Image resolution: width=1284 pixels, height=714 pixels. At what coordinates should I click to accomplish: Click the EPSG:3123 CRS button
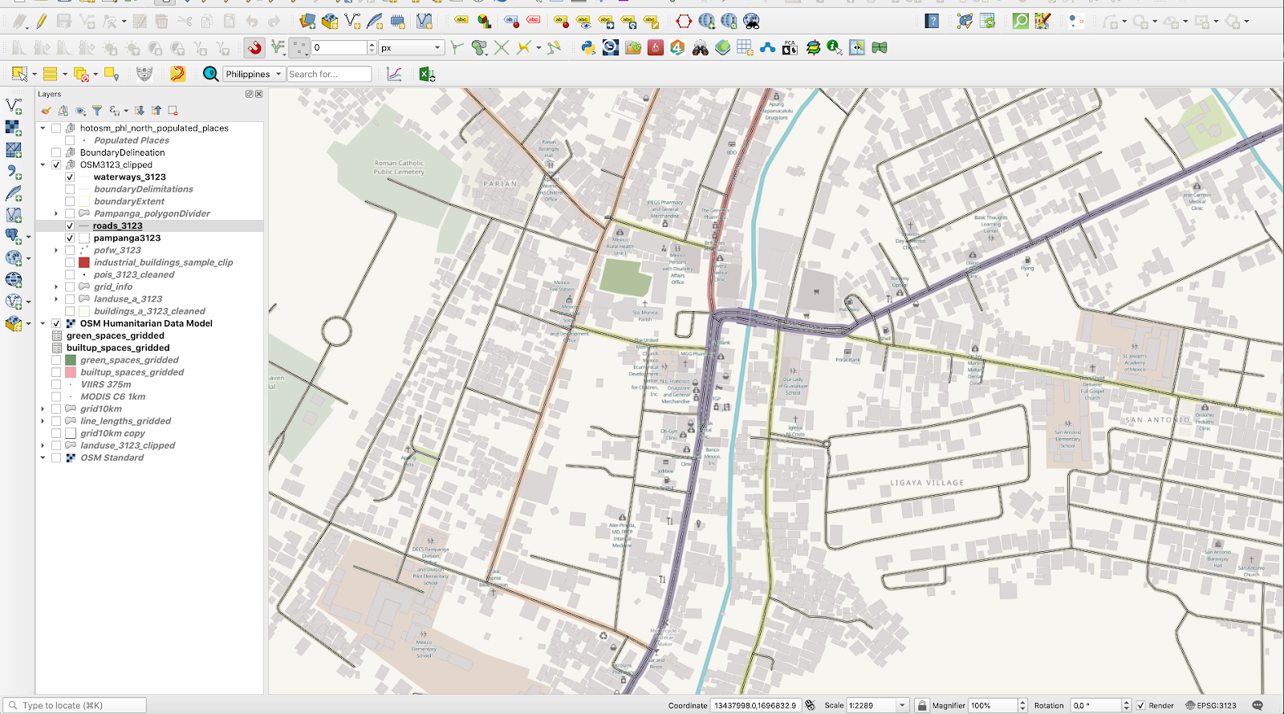pyautogui.click(x=1211, y=706)
